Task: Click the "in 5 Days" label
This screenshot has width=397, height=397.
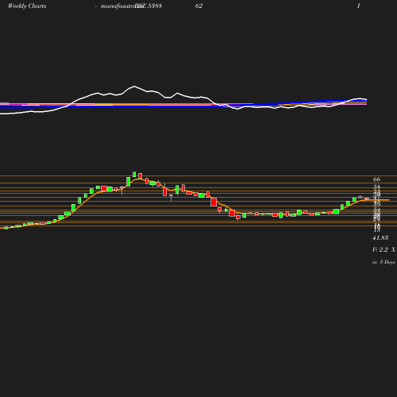Action: (x=384, y=262)
